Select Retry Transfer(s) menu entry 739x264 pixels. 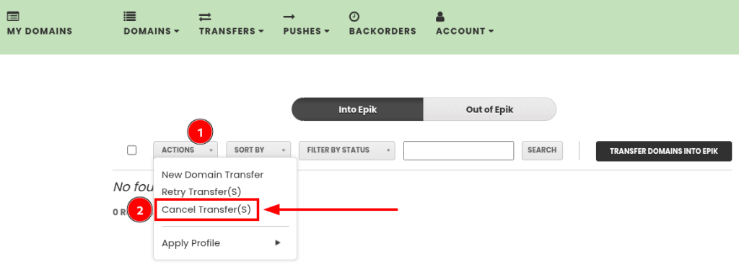[201, 191]
